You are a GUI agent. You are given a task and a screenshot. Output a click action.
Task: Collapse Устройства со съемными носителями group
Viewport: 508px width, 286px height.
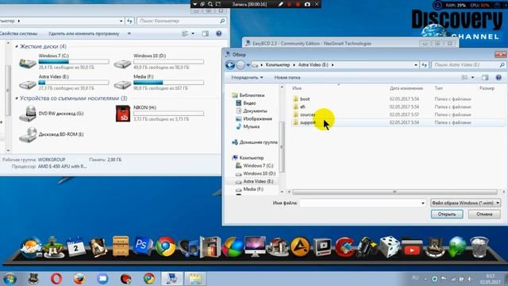coord(17,98)
